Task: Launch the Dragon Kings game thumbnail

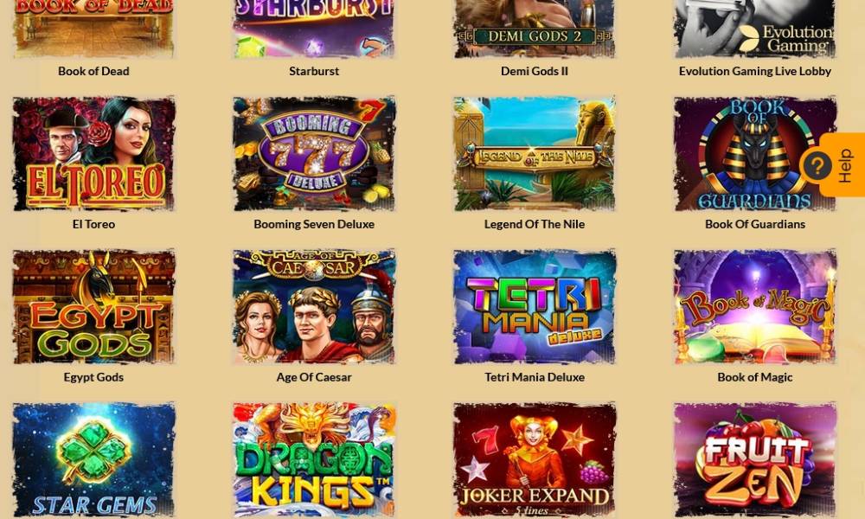Action: pos(314,460)
